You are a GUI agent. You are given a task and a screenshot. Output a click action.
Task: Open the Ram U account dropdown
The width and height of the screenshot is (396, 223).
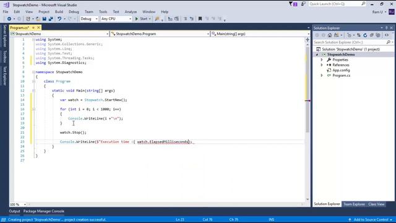(x=385, y=12)
